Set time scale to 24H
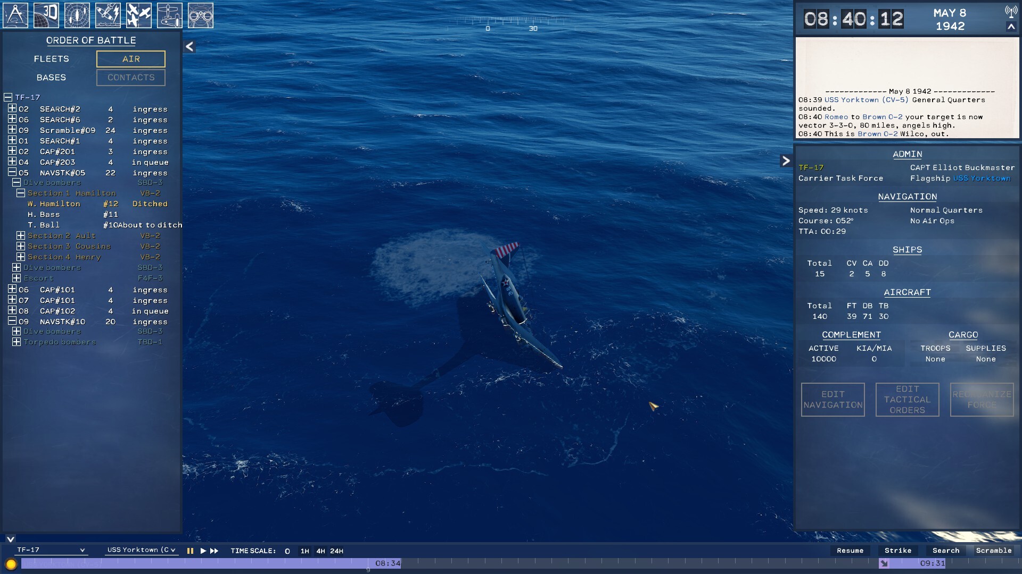The image size is (1022, 574). pyautogui.click(x=337, y=551)
